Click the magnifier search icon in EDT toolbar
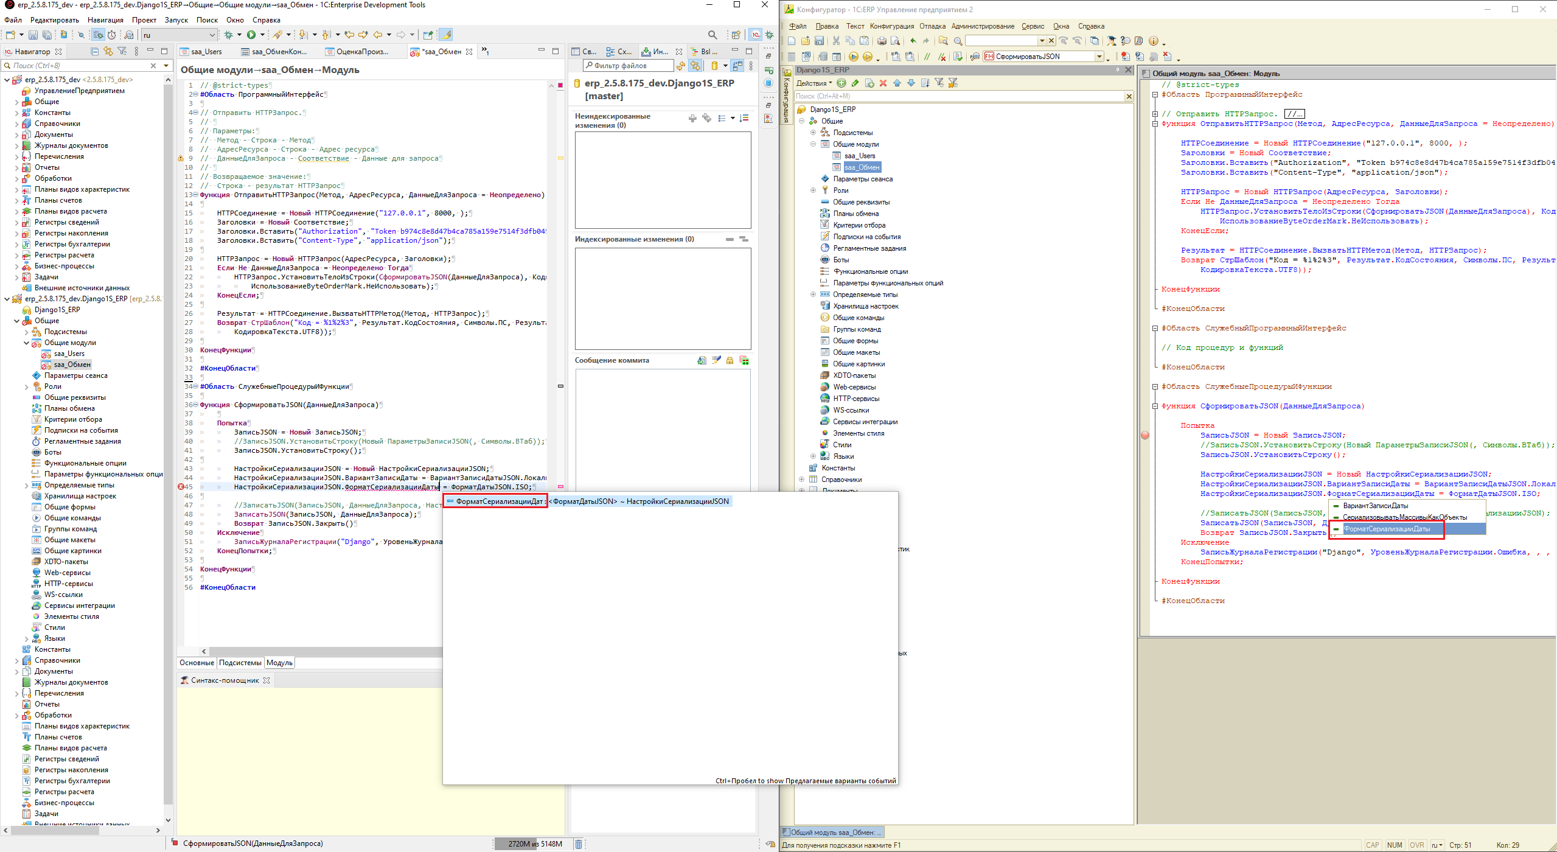Image resolution: width=1557 pixels, height=852 pixels. pyautogui.click(x=712, y=35)
